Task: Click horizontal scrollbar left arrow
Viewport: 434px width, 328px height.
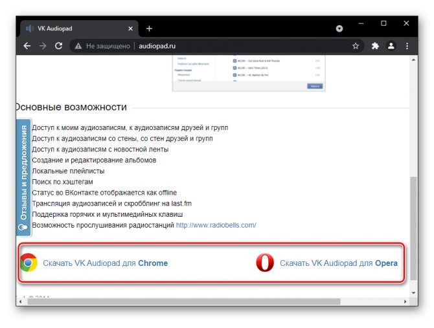Action: tap(19, 301)
